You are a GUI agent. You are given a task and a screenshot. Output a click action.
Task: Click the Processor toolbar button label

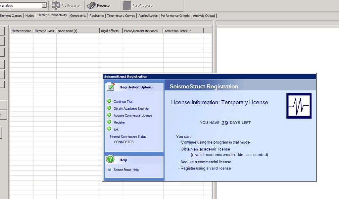pos(104,6)
